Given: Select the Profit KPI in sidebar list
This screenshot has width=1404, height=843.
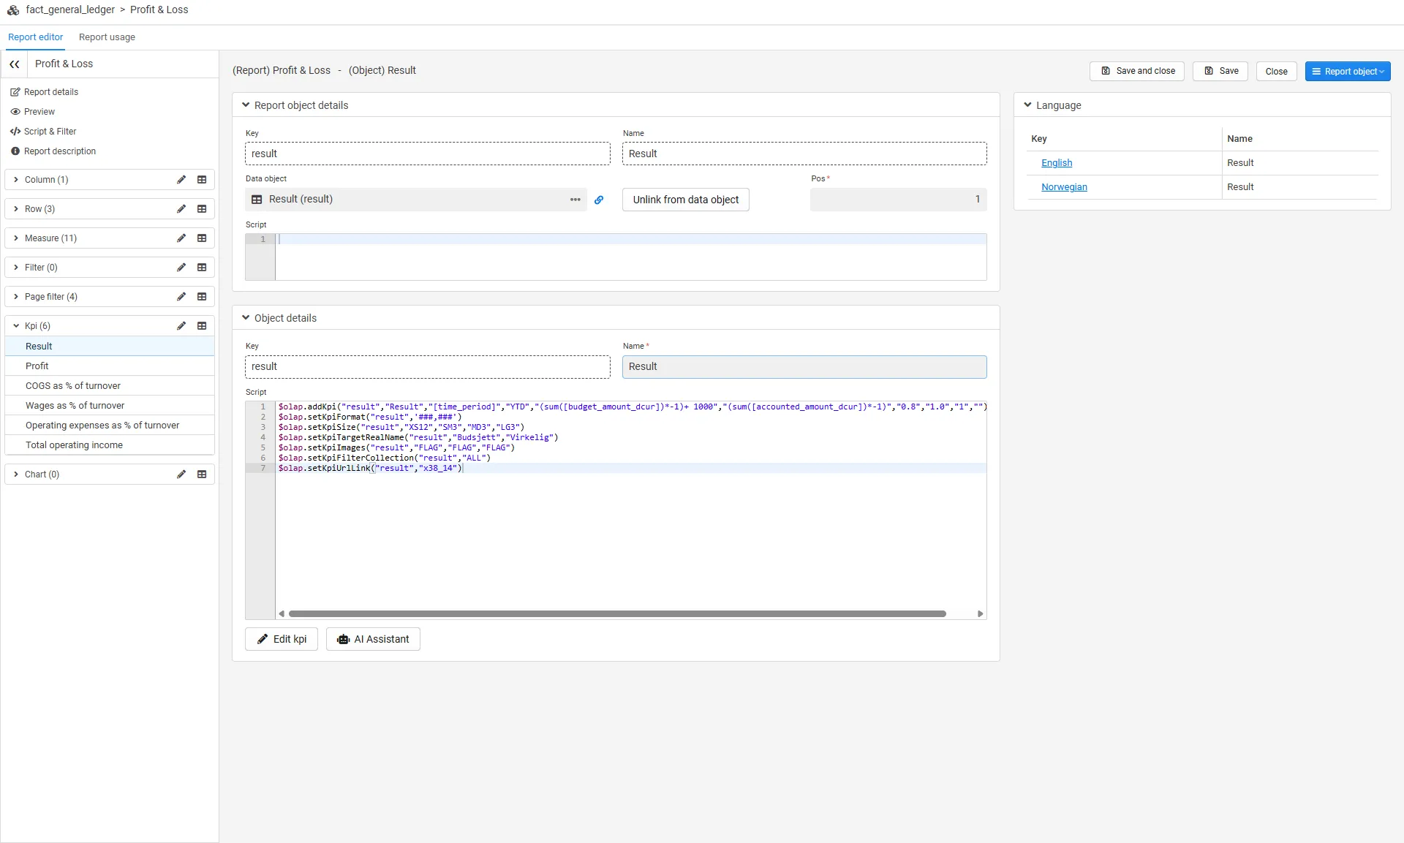Looking at the screenshot, I should coord(110,366).
